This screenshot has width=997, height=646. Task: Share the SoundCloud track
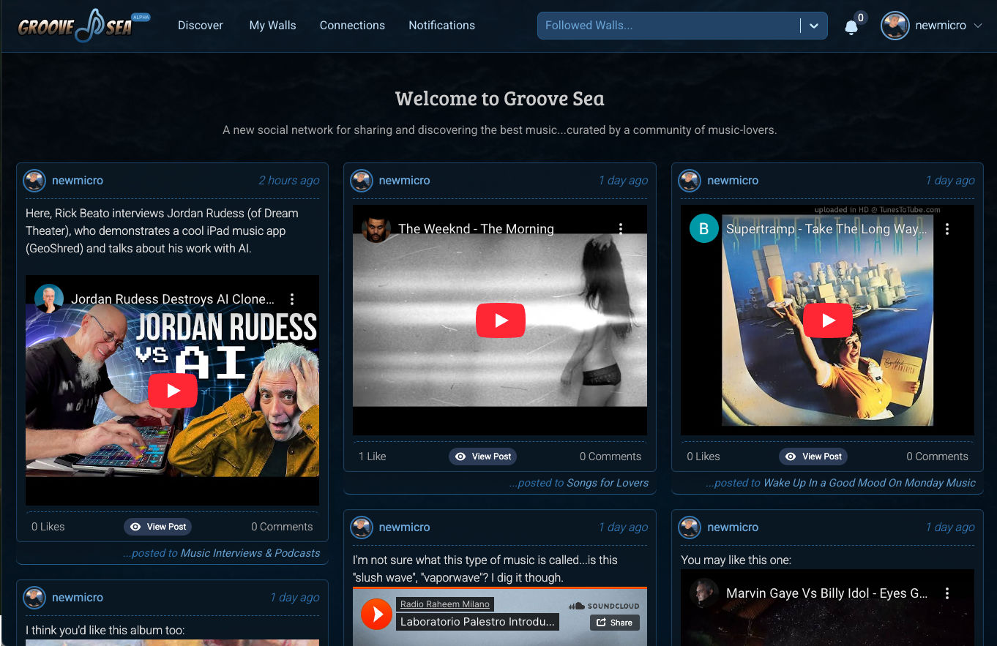coord(615,623)
